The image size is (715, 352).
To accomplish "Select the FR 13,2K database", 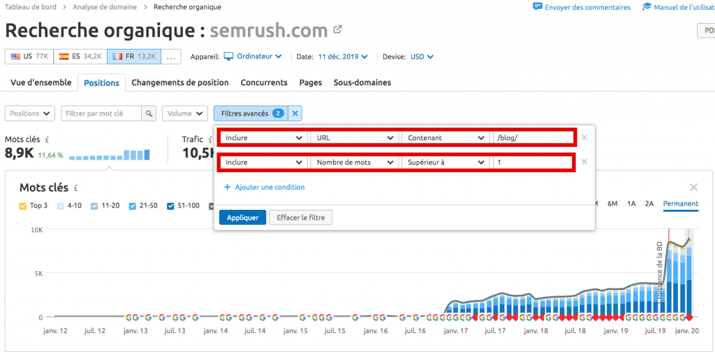I will (x=134, y=56).
